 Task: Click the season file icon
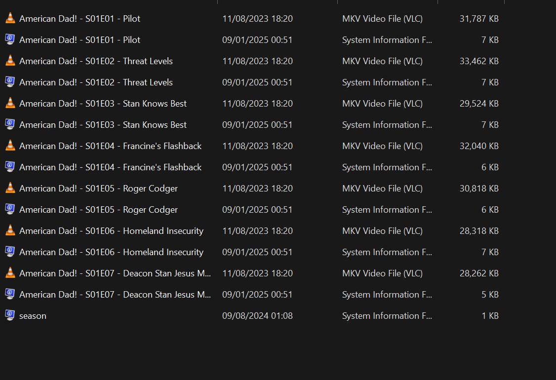tap(10, 316)
